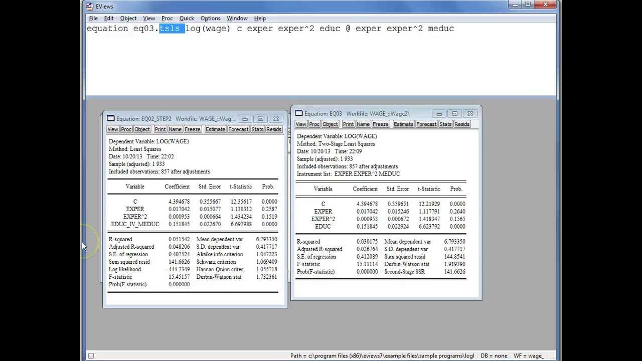Freeze the EQ02_STEP2 equation output
The height and width of the screenshot is (361, 642).
[192, 129]
